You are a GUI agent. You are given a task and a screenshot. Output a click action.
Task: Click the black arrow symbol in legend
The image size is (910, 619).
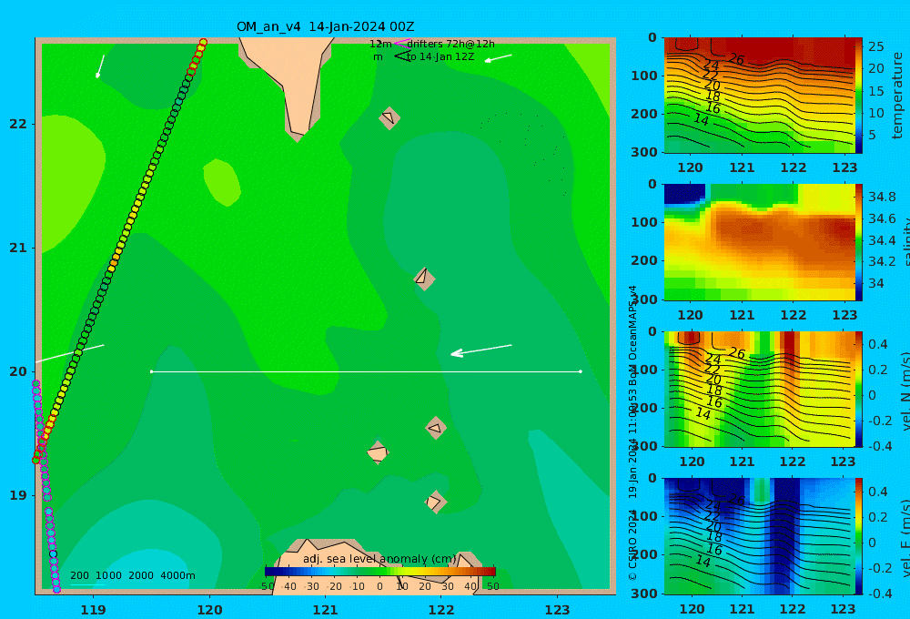tap(402, 56)
